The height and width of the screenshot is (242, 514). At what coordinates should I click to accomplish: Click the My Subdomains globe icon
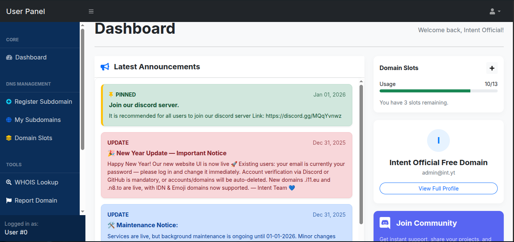(x=9, y=120)
